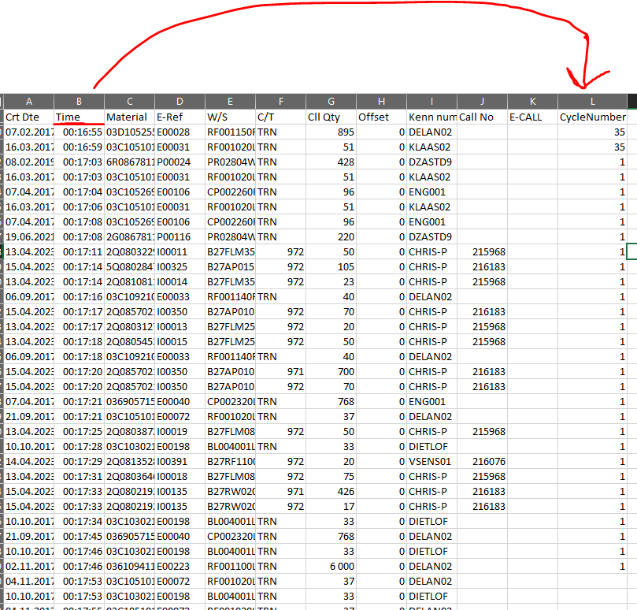Screen dimensions: 637x610
Task: Click the green-outlined selected cell beside CycleNumber
Action: (631, 251)
